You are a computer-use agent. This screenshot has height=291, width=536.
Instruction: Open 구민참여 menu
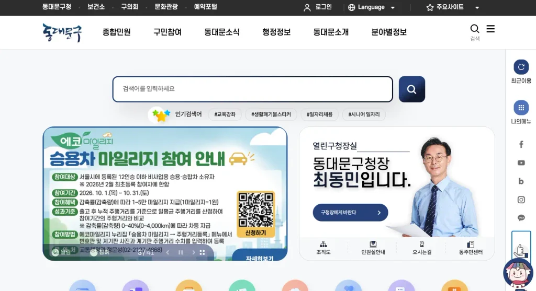click(167, 32)
